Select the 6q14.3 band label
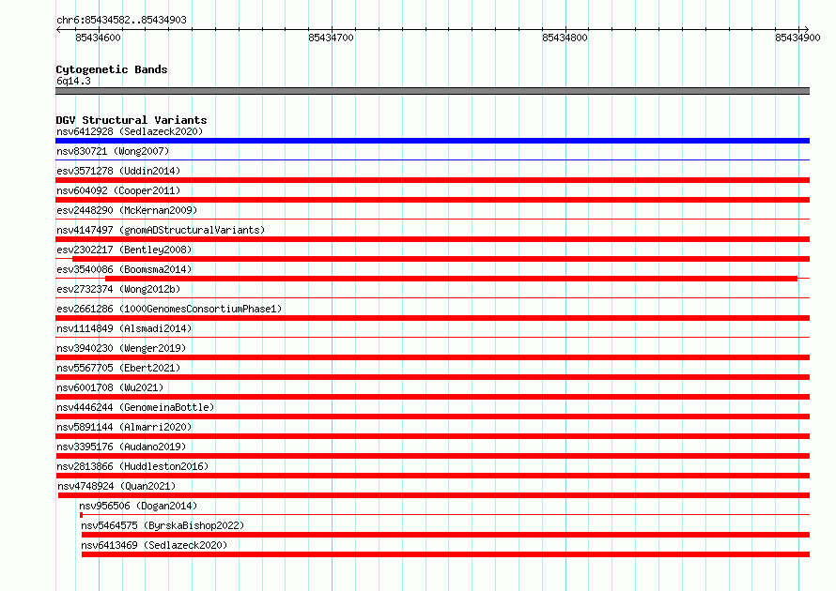 [73, 81]
